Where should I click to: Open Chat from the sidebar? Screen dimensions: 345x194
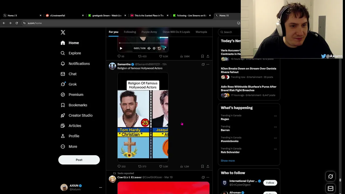tap(69, 74)
